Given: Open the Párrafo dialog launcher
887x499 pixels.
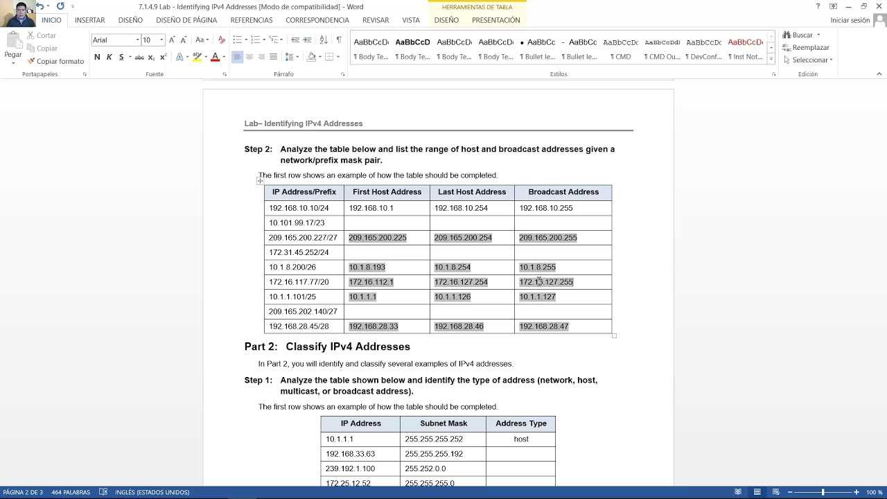Looking at the screenshot, I should coord(343,74).
